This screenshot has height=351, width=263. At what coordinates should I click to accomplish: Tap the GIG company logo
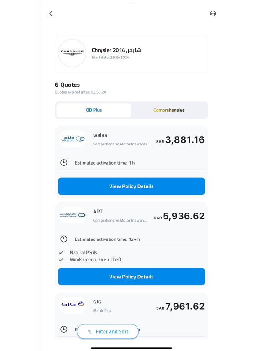click(73, 304)
